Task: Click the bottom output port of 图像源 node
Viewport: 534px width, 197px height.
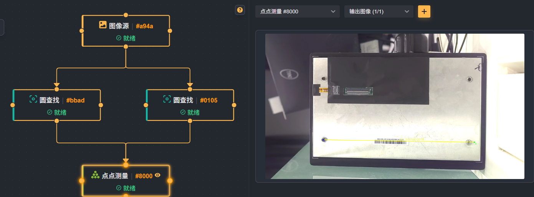Action: coord(126,46)
